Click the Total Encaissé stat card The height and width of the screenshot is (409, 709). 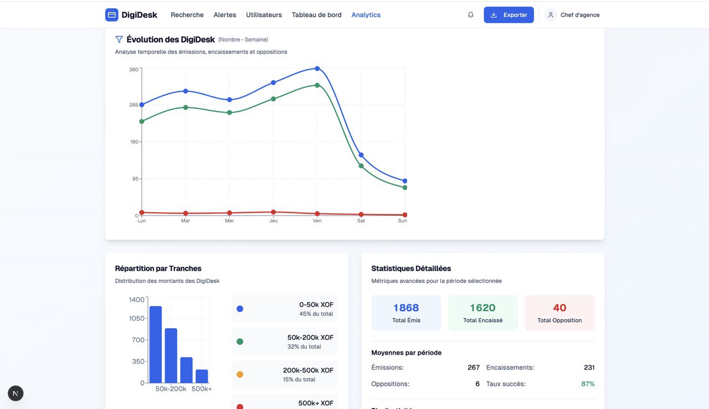[x=482, y=313]
